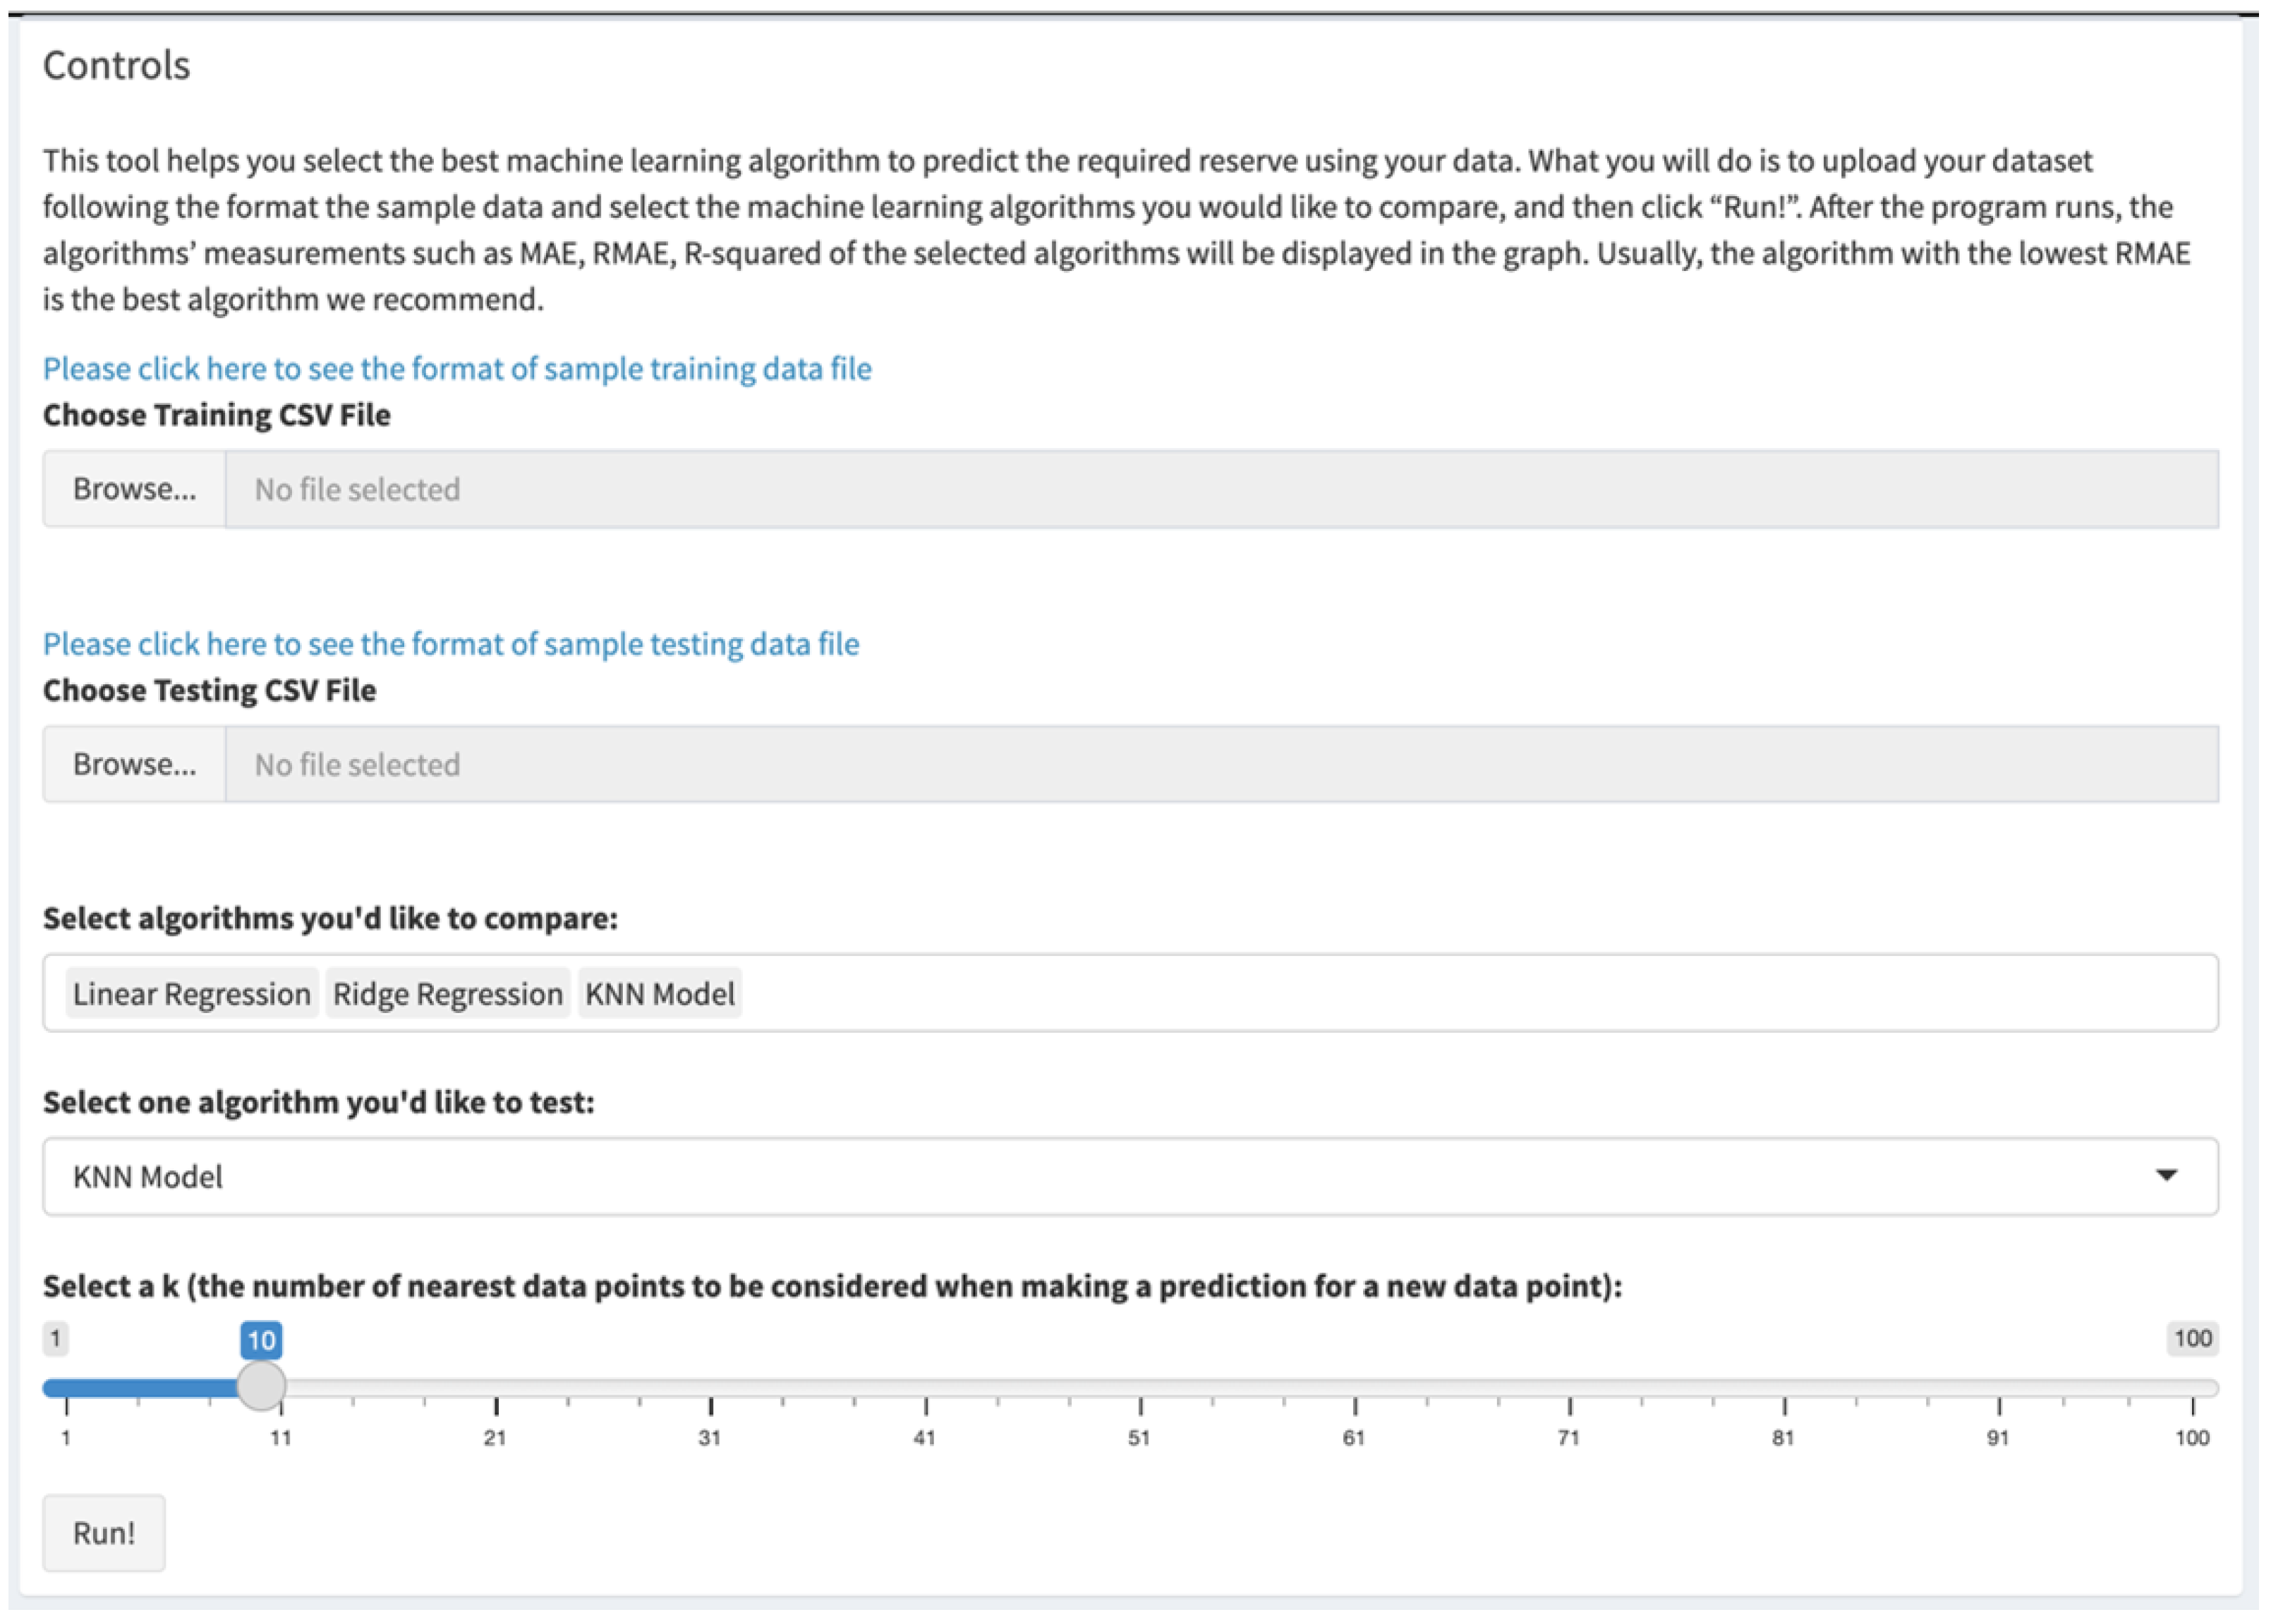Click the slider minimum label 1

[x=56, y=1339]
